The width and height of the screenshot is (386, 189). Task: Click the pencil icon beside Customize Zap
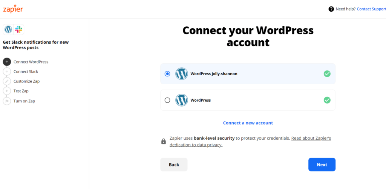[x=7, y=81]
